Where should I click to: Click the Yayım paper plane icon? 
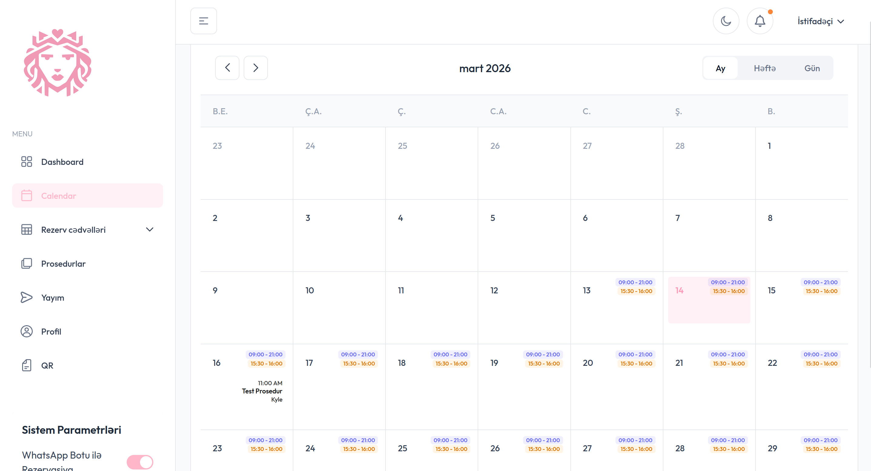click(26, 298)
